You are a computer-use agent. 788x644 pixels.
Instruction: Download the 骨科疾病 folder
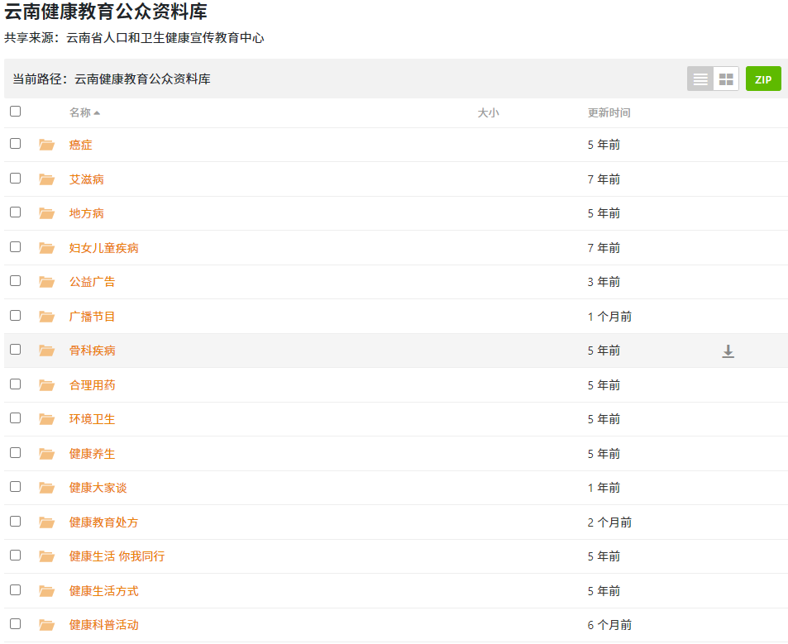pyautogui.click(x=728, y=351)
